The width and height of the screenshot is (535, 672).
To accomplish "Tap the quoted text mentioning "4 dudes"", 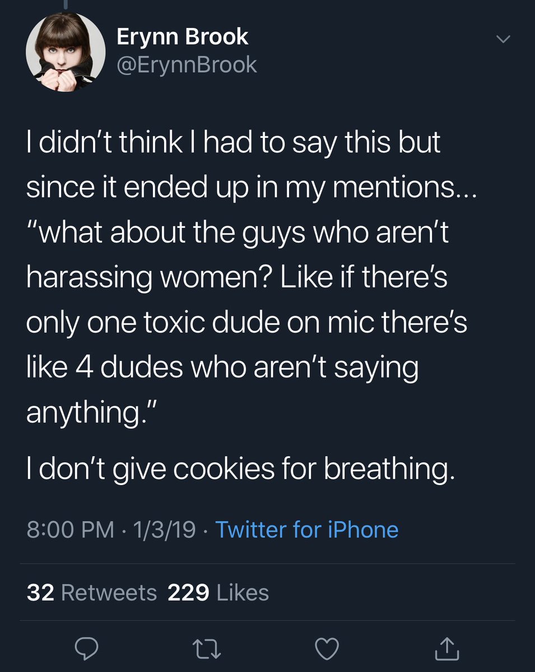I will click(x=222, y=368).
